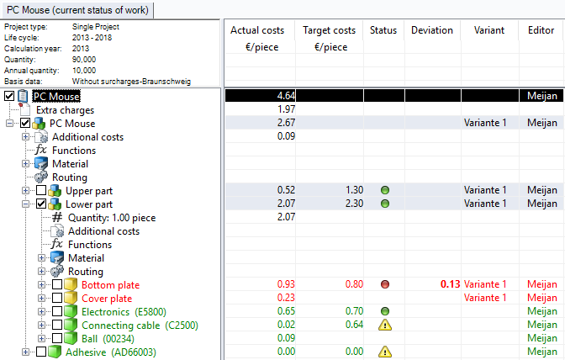This screenshot has height=360, width=565.
Task: Click the yellow cube icon for Bottom plate
Action: [71, 285]
